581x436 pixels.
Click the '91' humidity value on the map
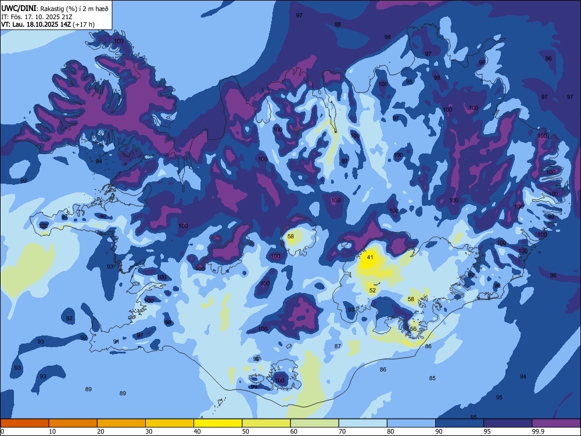coord(116,341)
